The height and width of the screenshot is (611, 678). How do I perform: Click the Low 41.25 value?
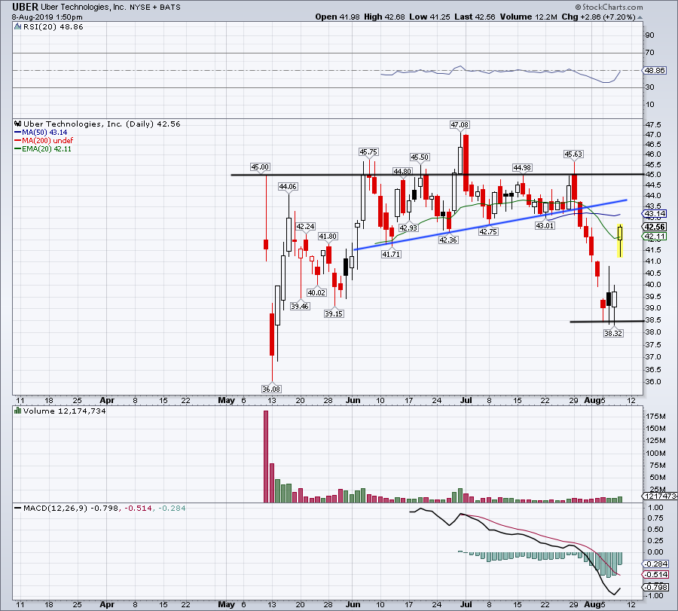(x=429, y=17)
